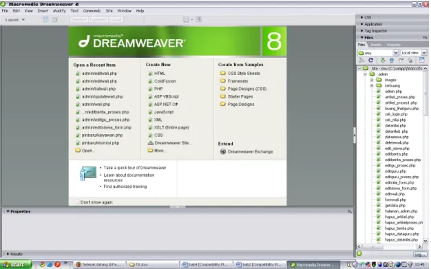Image resolution: width=431 pixels, height=269 pixels.
Task: Click Find authorized training link
Action: (x=125, y=186)
